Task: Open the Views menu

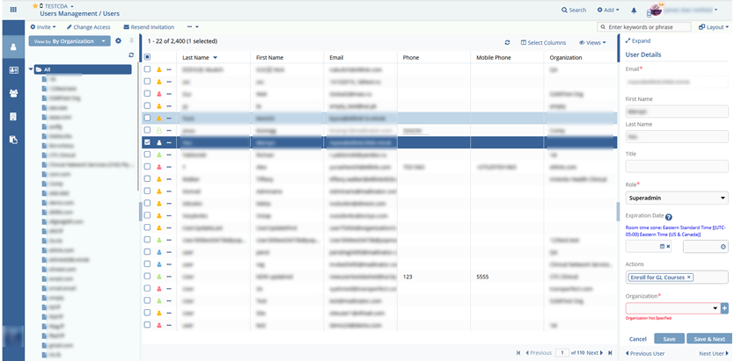Action: (x=593, y=42)
